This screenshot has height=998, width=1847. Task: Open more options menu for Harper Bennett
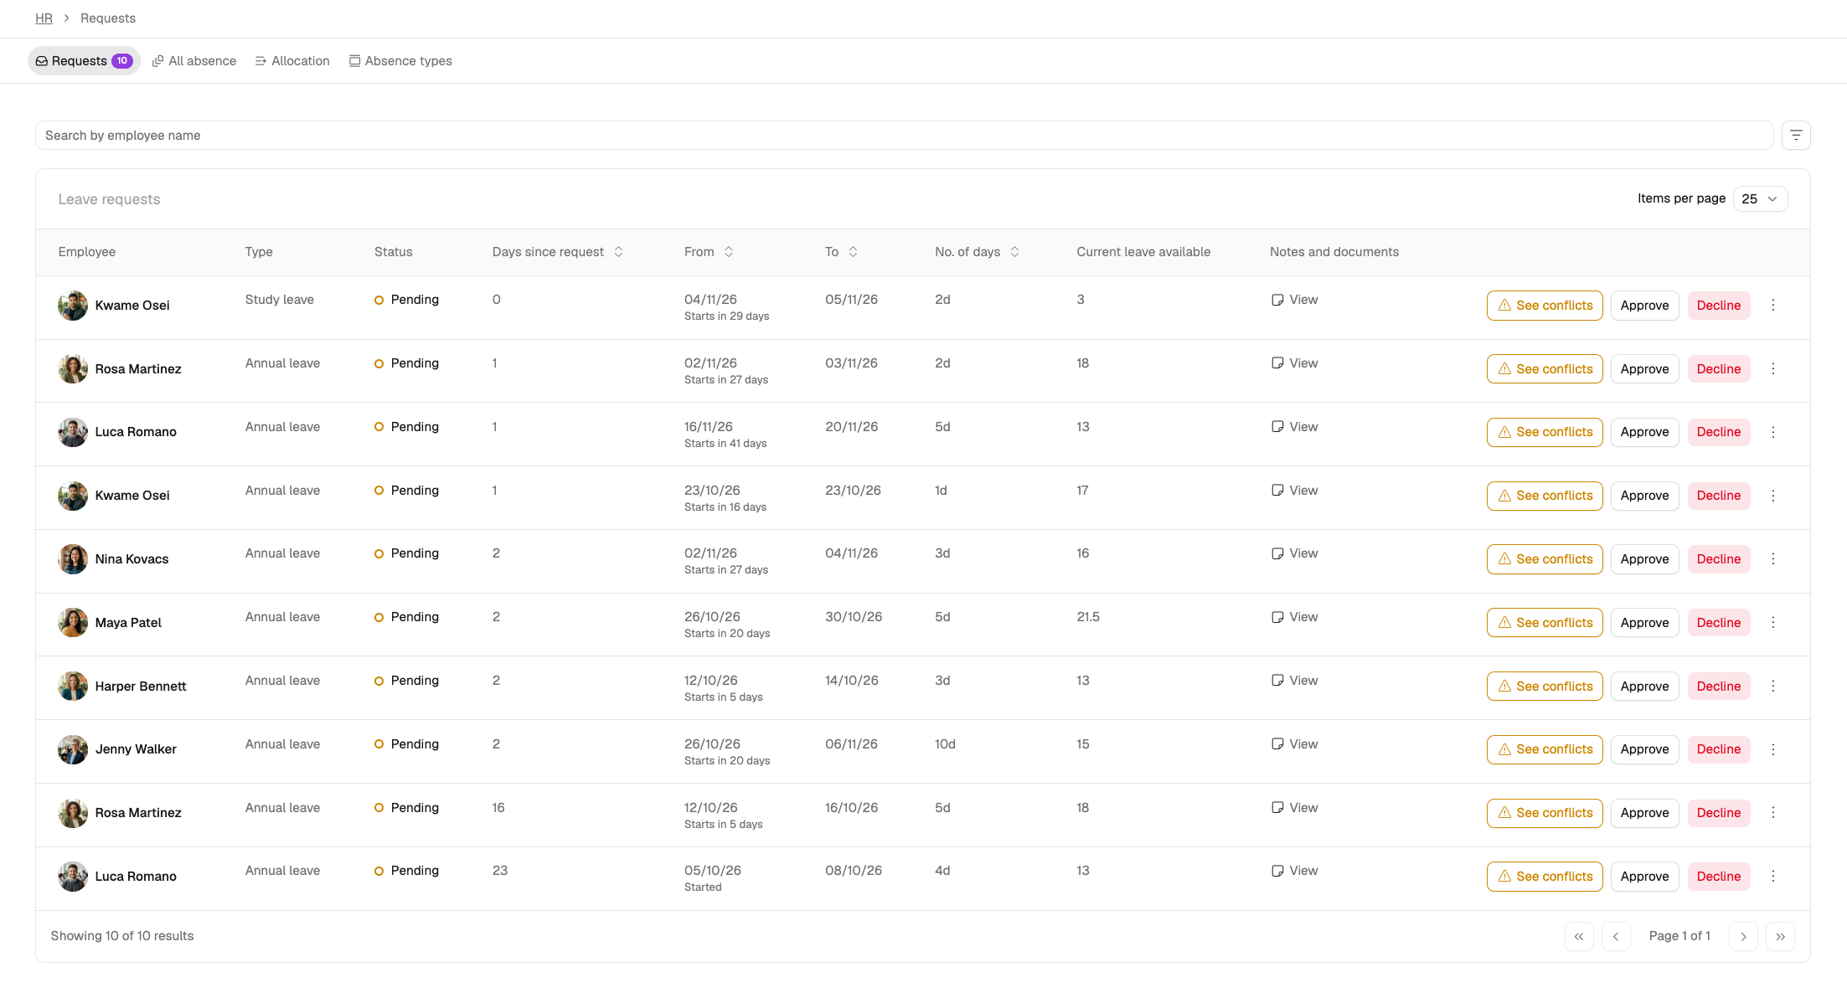point(1773,687)
